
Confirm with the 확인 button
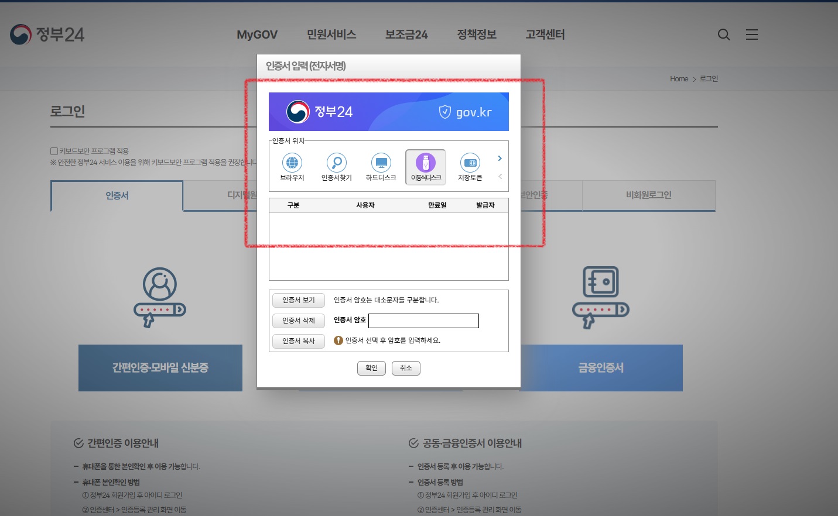[371, 368]
